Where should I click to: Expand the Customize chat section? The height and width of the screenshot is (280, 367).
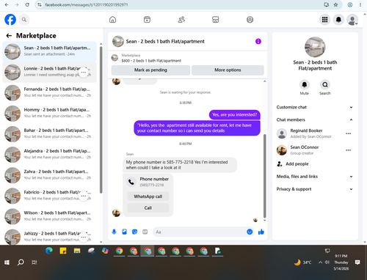[x=315, y=107]
